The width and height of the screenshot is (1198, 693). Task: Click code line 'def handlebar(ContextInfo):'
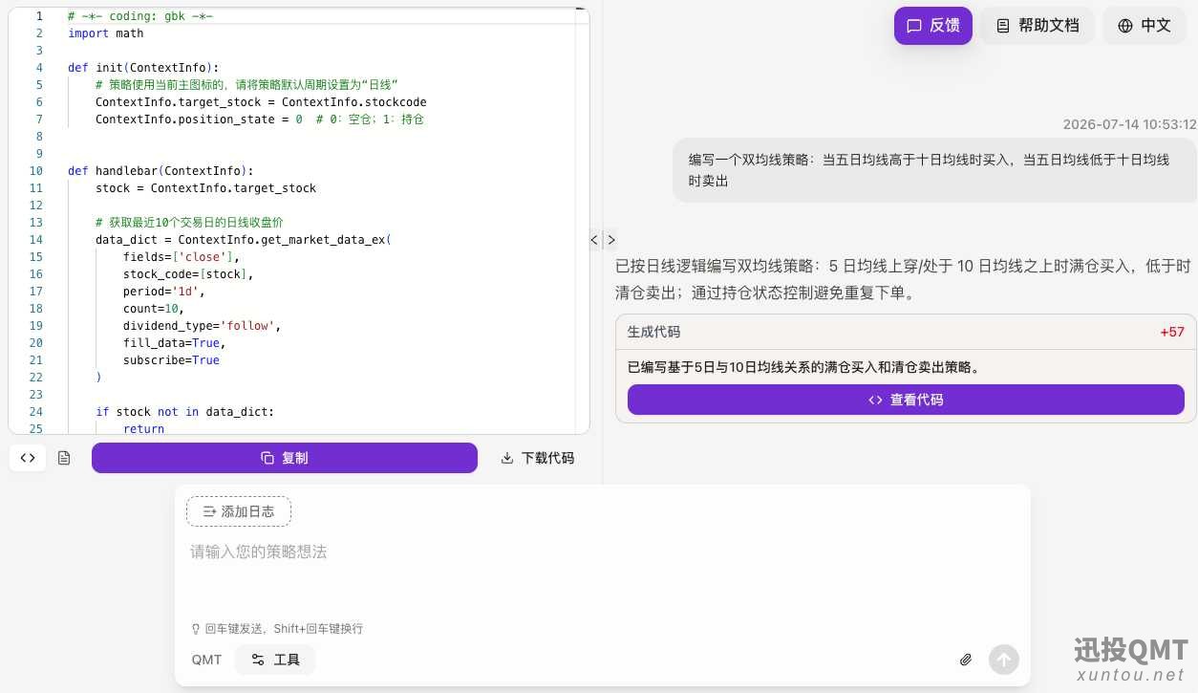coord(160,171)
